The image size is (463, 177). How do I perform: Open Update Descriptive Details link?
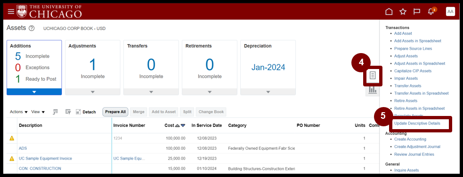(417, 123)
